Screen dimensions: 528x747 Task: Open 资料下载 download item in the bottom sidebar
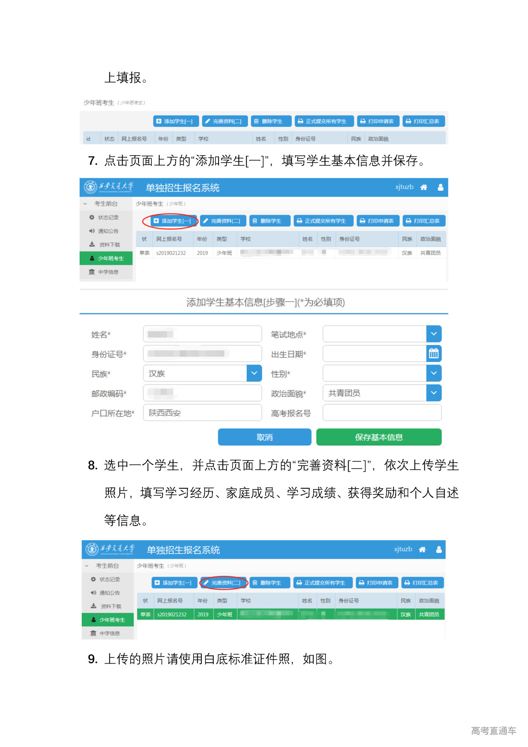click(110, 606)
